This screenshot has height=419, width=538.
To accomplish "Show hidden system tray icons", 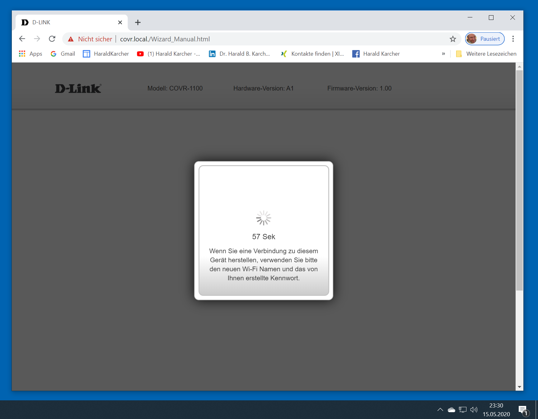I will pos(440,410).
